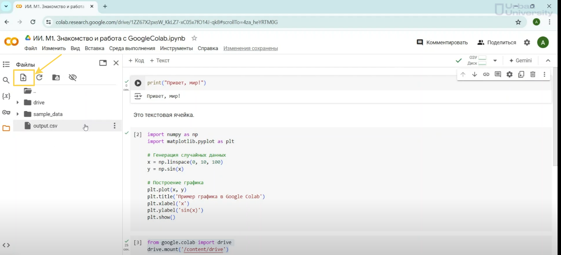This screenshot has height=255, width=561.
Task: Open variables panel in left sidebar
Action: [x=6, y=96]
